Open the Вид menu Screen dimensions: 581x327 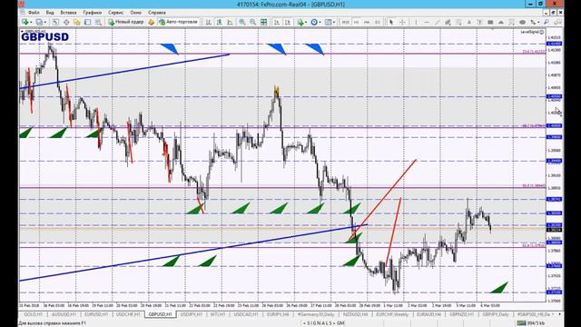point(50,13)
